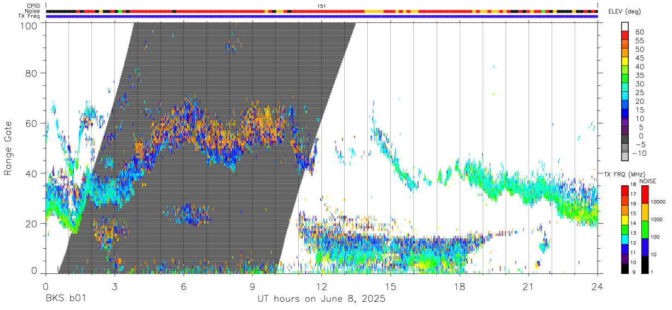Click the red-black Noise strip above plot
672x310 pixels.
(x=322, y=11)
